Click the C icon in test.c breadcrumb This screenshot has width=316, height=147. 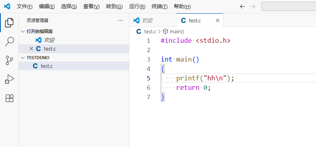(x=139, y=31)
